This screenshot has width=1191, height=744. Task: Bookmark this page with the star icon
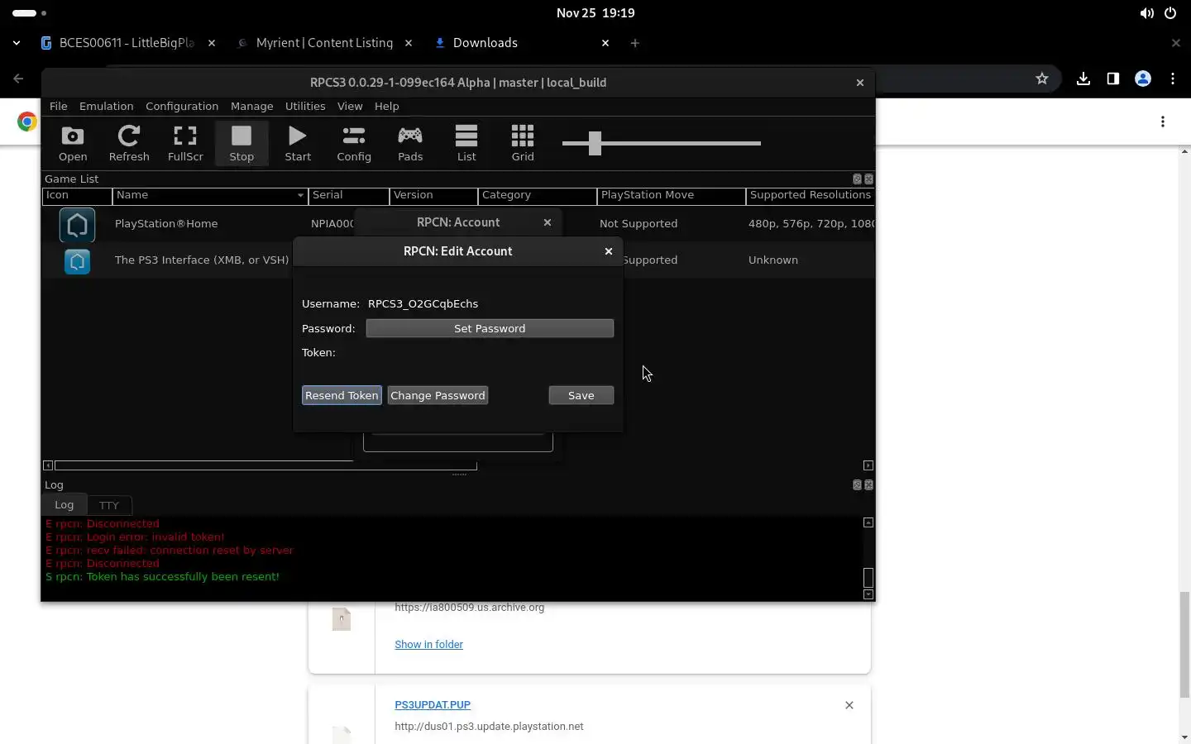[1042, 79]
